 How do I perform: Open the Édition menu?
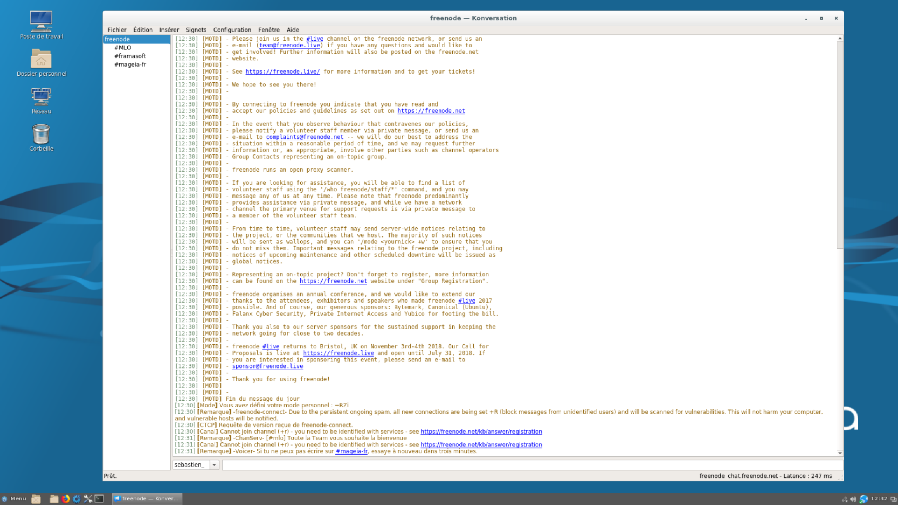pyautogui.click(x=143, y=29)
